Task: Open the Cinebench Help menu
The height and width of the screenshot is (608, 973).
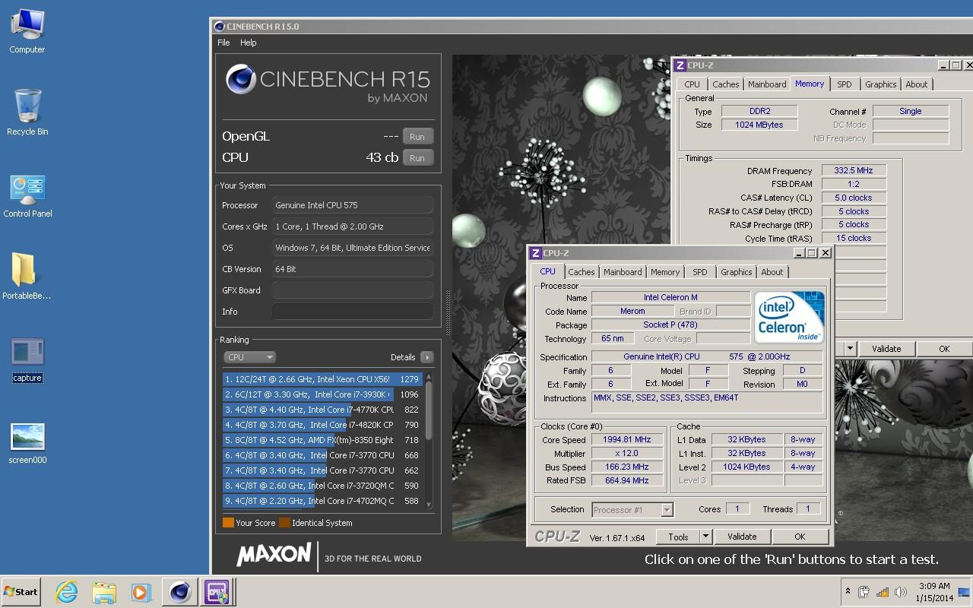Action: pos(249,43)
